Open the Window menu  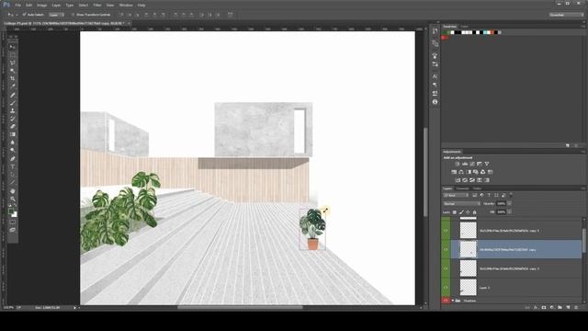pos(126,6)
